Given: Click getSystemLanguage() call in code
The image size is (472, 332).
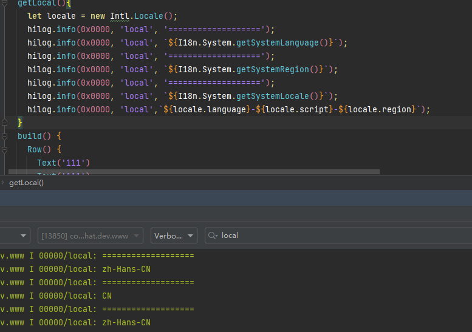Looking at the screenshot, I should click(282, 42).
